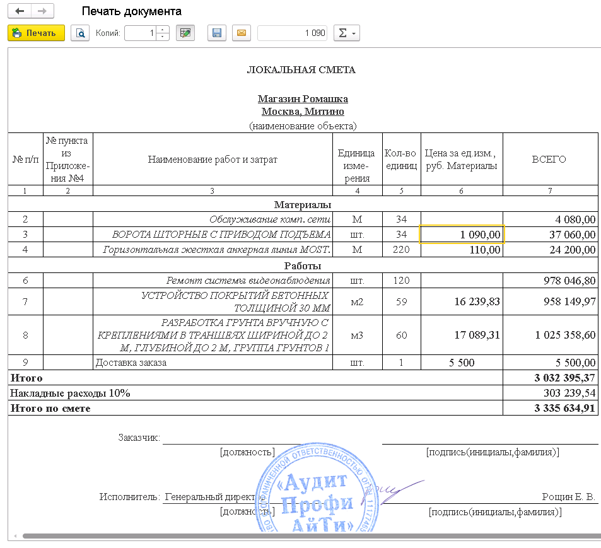
Task: Focus the Копий number field
Action: 140,33
